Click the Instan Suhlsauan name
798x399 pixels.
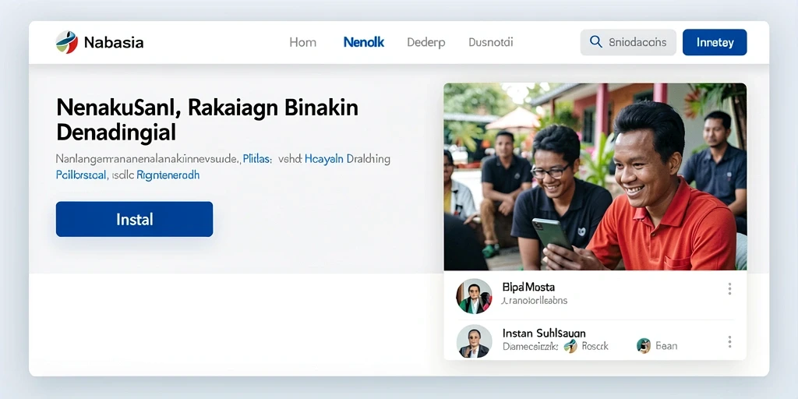click(x=543, y=334)
